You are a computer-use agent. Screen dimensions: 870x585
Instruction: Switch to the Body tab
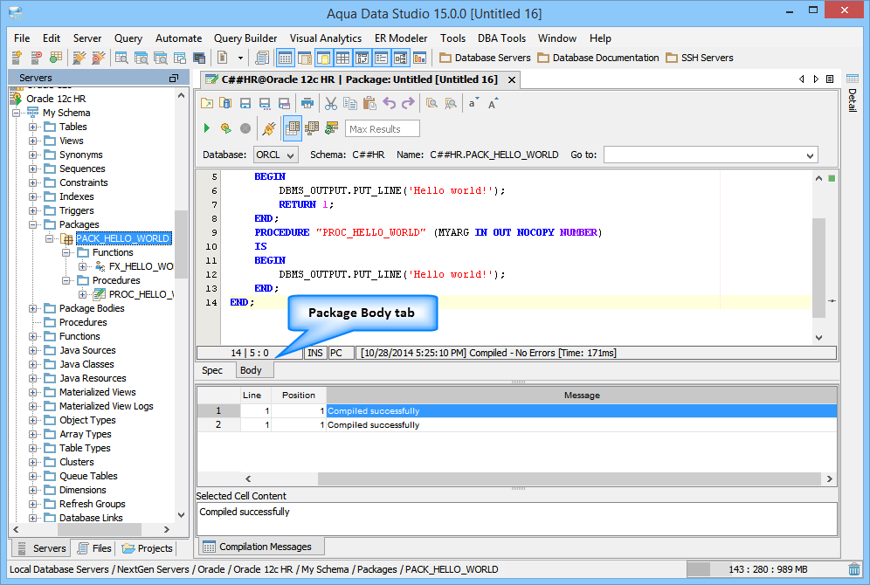pyautogui.click(x=251, y=370)
